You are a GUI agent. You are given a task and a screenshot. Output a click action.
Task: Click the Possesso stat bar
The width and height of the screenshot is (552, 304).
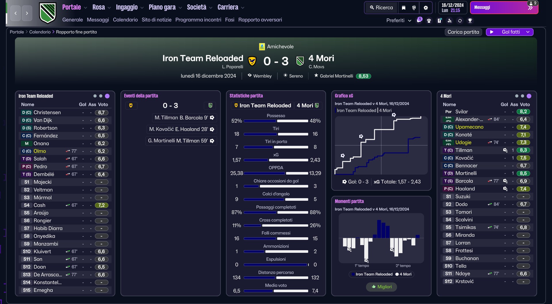pos(276,121)
